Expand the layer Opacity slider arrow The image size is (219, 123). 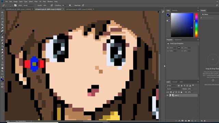192,89
